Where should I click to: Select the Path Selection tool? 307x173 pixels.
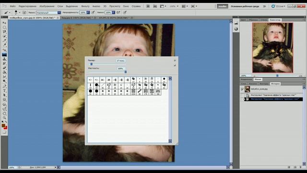(4, 95)
